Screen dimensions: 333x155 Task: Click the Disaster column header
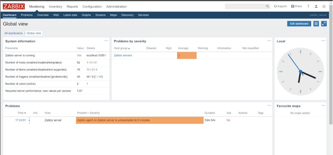(151, 48)
